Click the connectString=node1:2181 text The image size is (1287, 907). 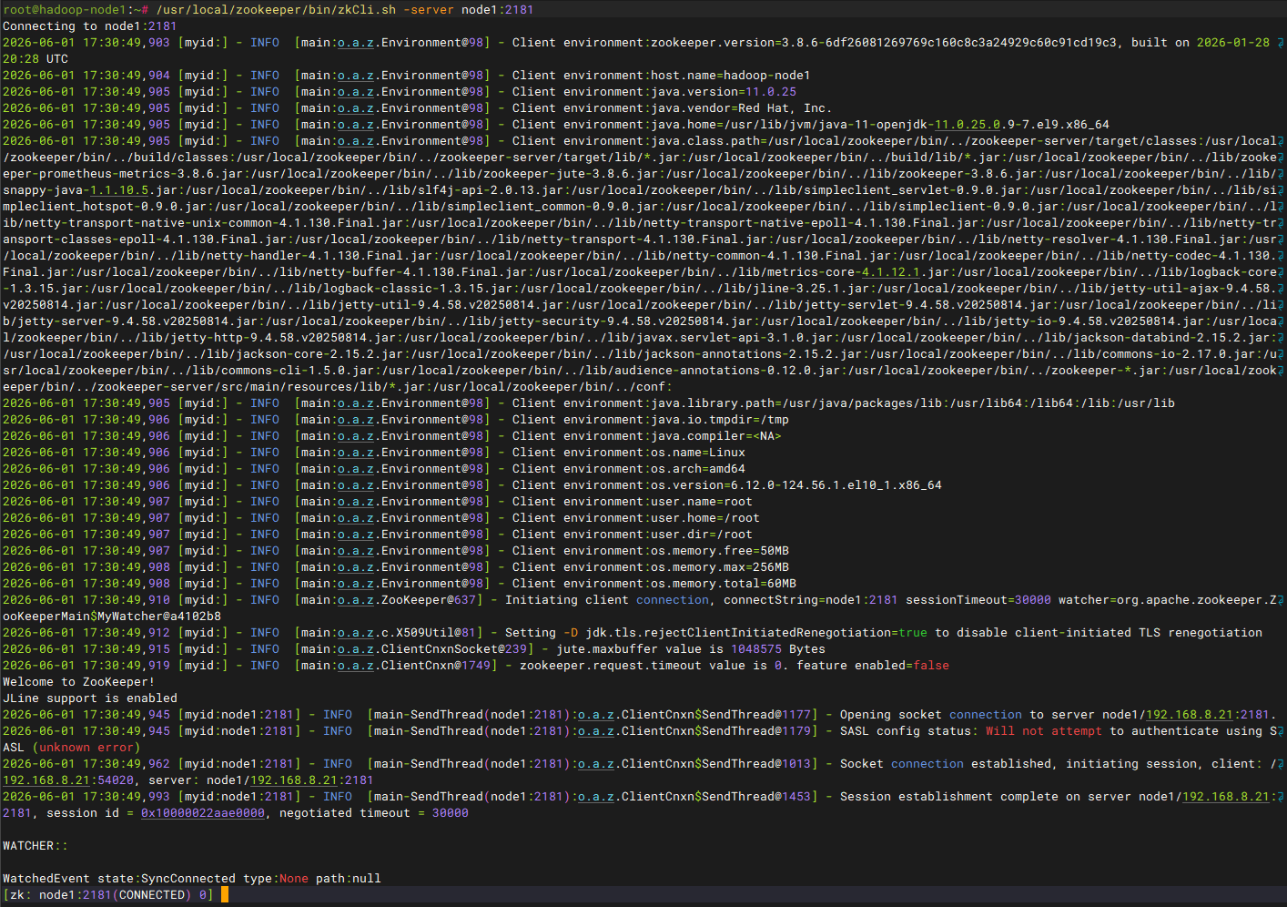click(x=811, y=600)
